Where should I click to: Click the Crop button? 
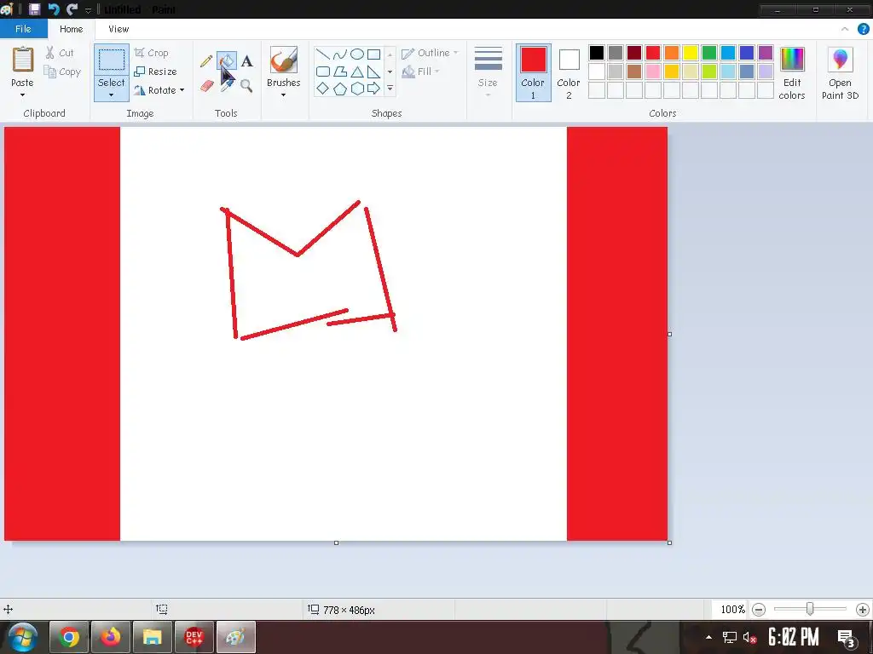151,53
